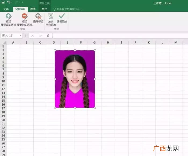Screen dimensions: 188x156
Task: Click 保留更改 checkmark button
Action: pos(62,18)
